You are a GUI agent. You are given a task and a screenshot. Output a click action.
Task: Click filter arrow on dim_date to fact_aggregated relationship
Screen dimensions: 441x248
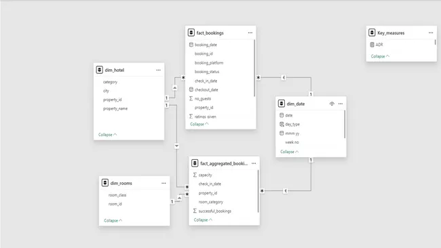[x=286, y=191]
